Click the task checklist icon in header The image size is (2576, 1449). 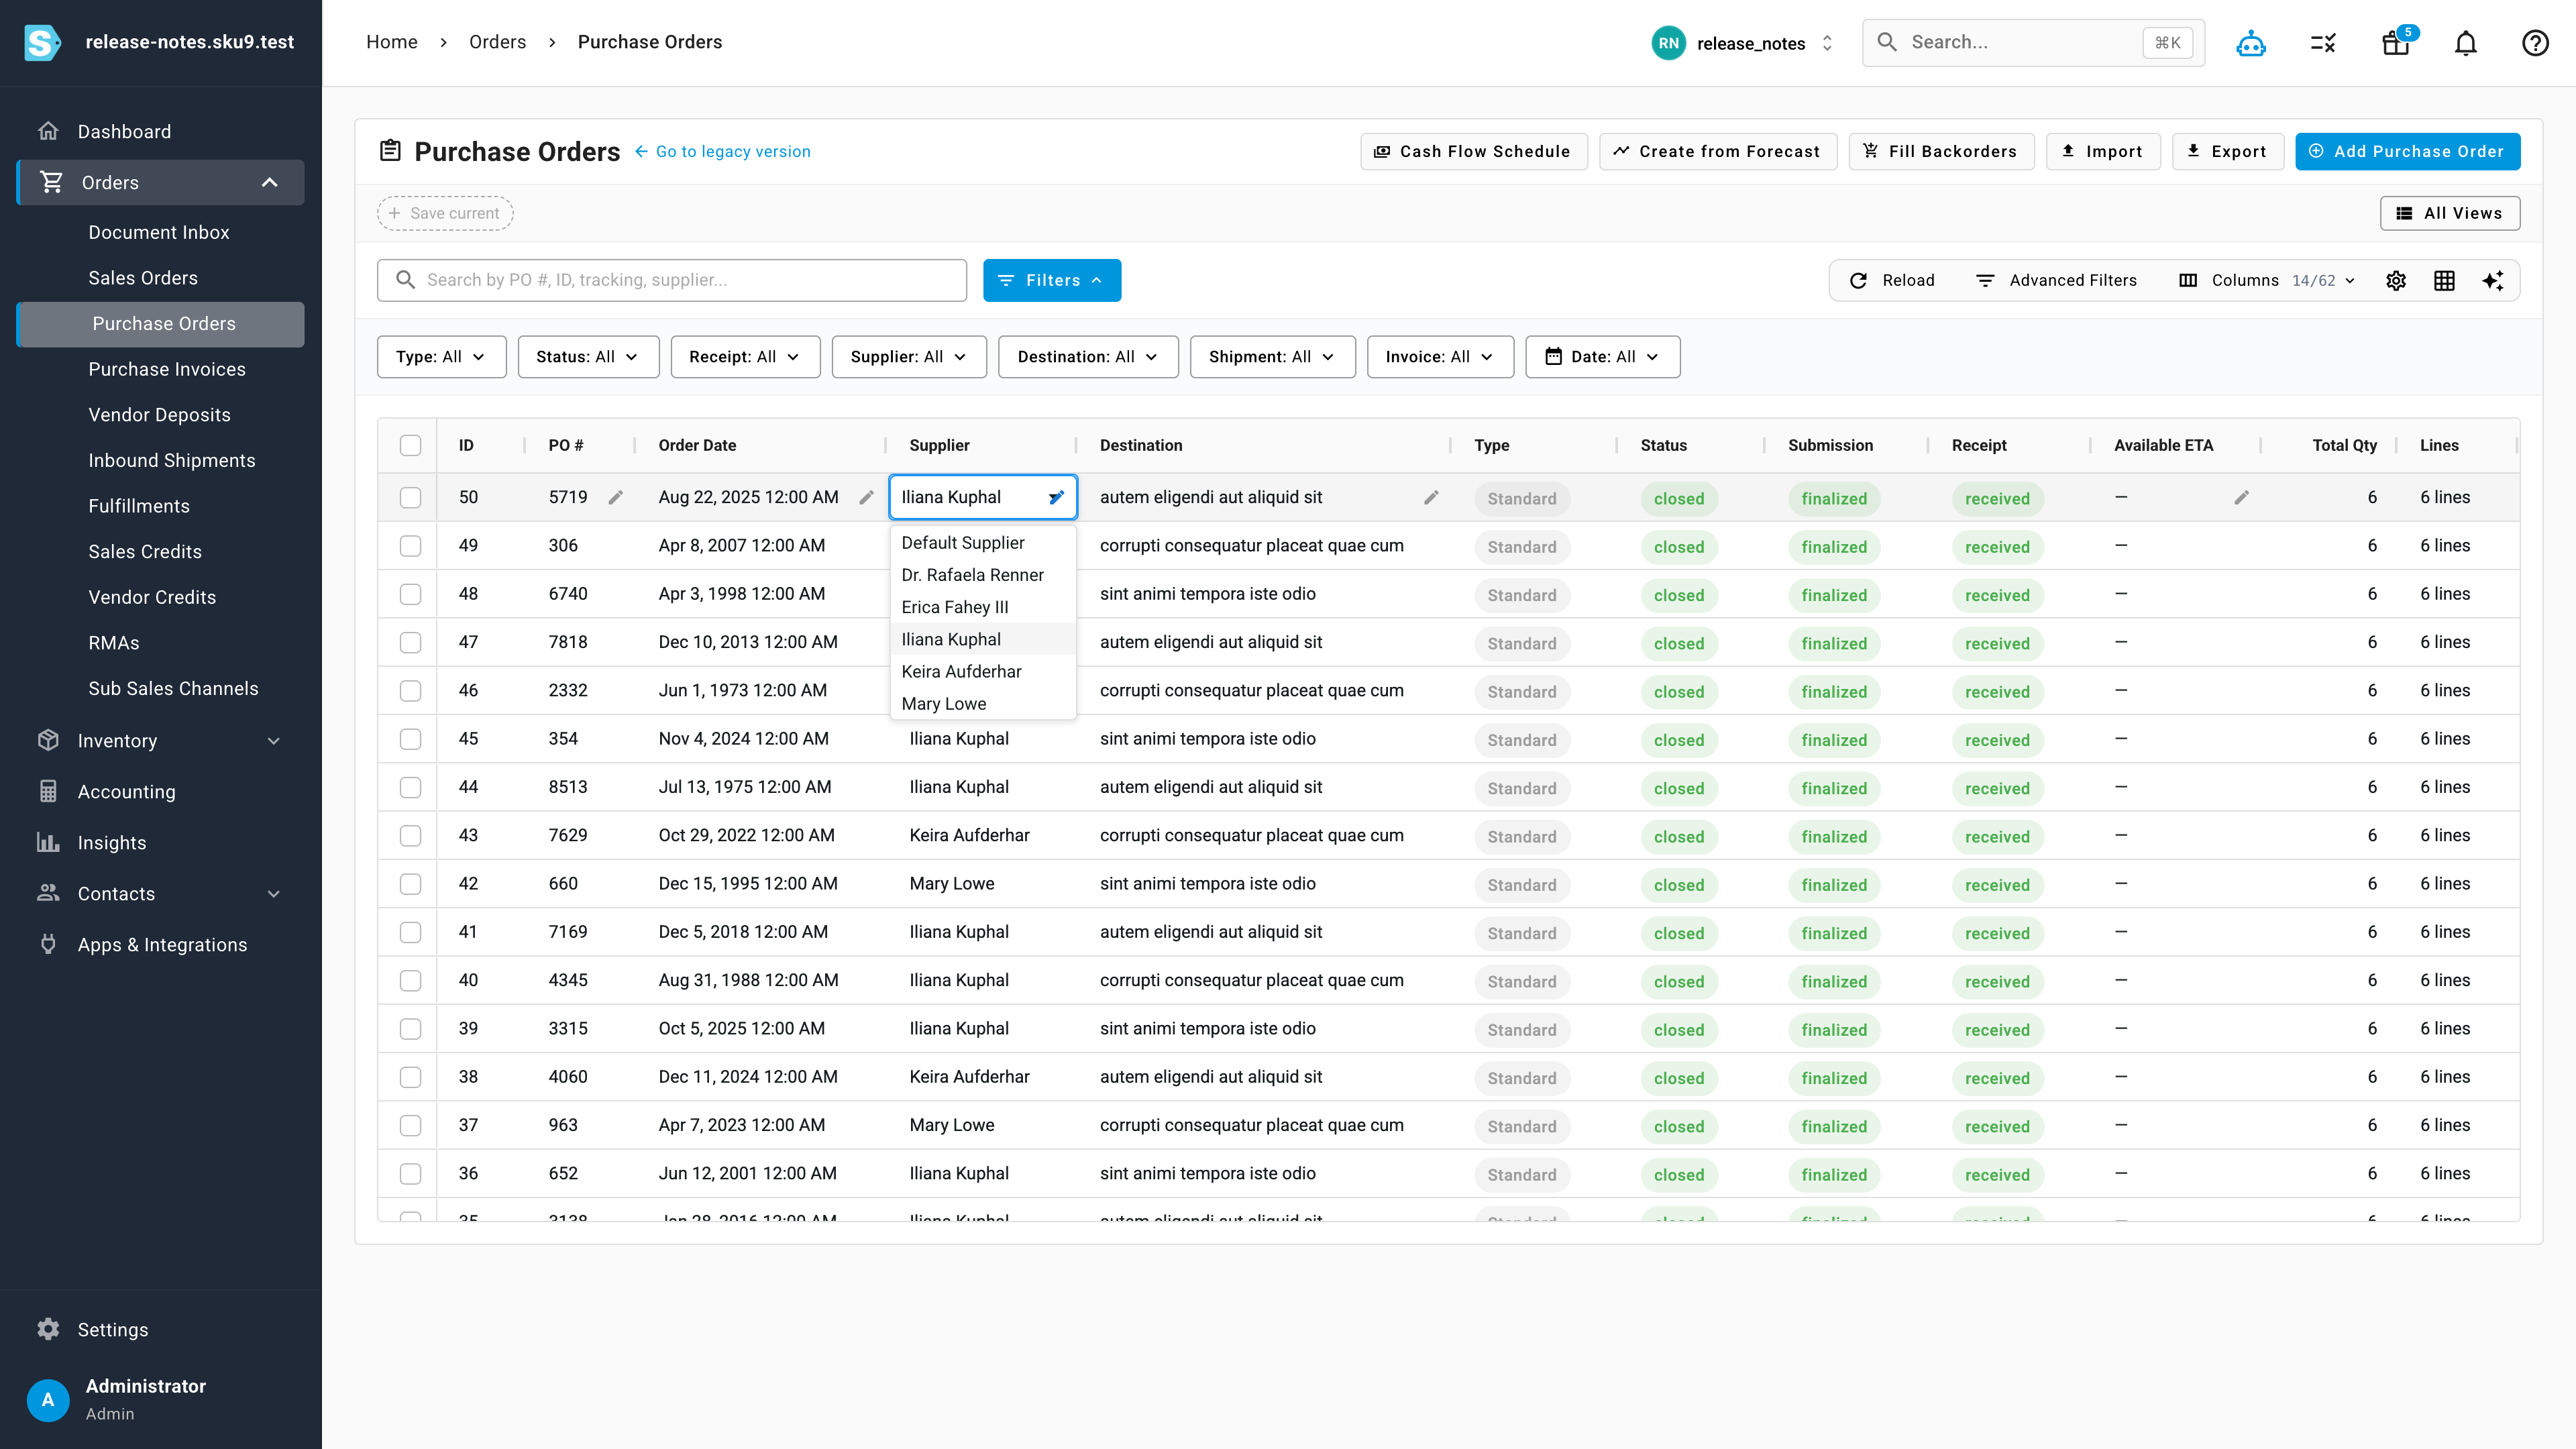tap(2323, 43)
